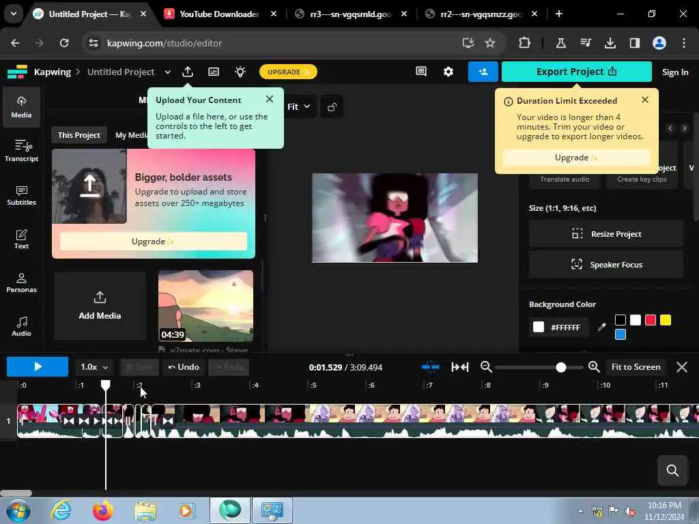
Task: Select the 04:39 video thumbnail in media
Action: tap(206, 306)
